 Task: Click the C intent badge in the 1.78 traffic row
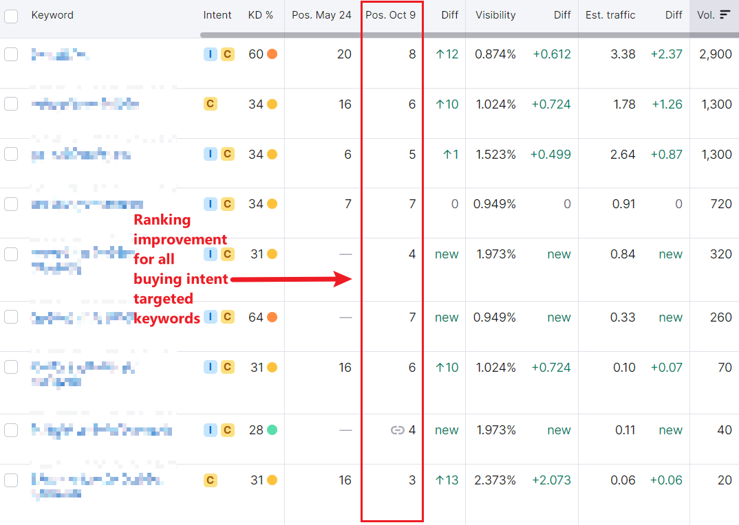click(x=210, y=104)
